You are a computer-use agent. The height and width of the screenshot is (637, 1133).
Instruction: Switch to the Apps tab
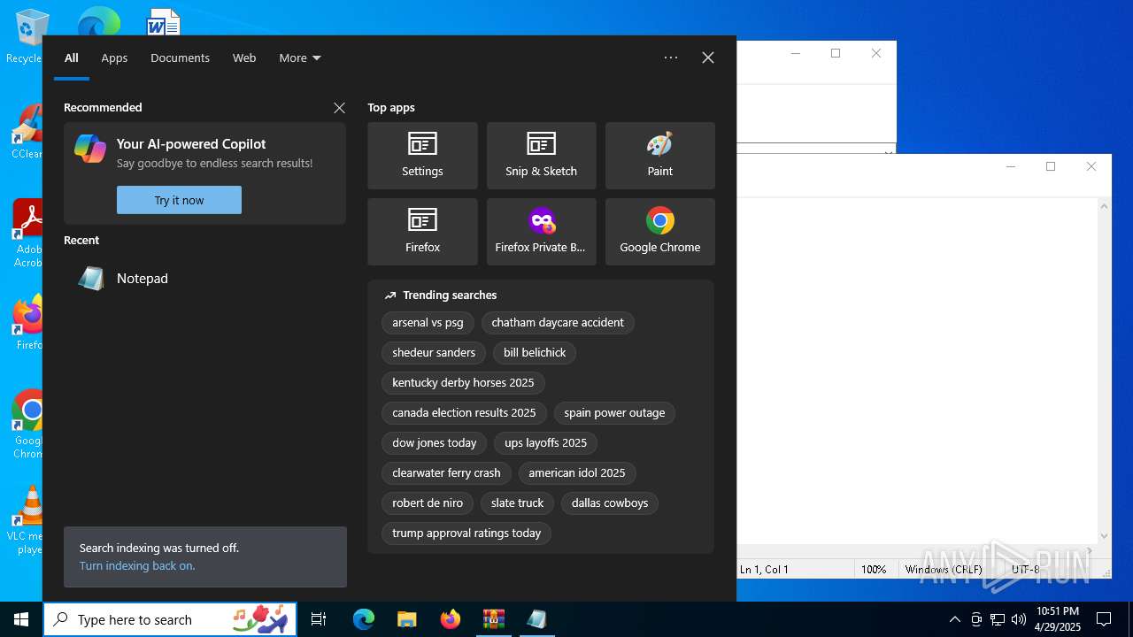(x=114, y=58)
